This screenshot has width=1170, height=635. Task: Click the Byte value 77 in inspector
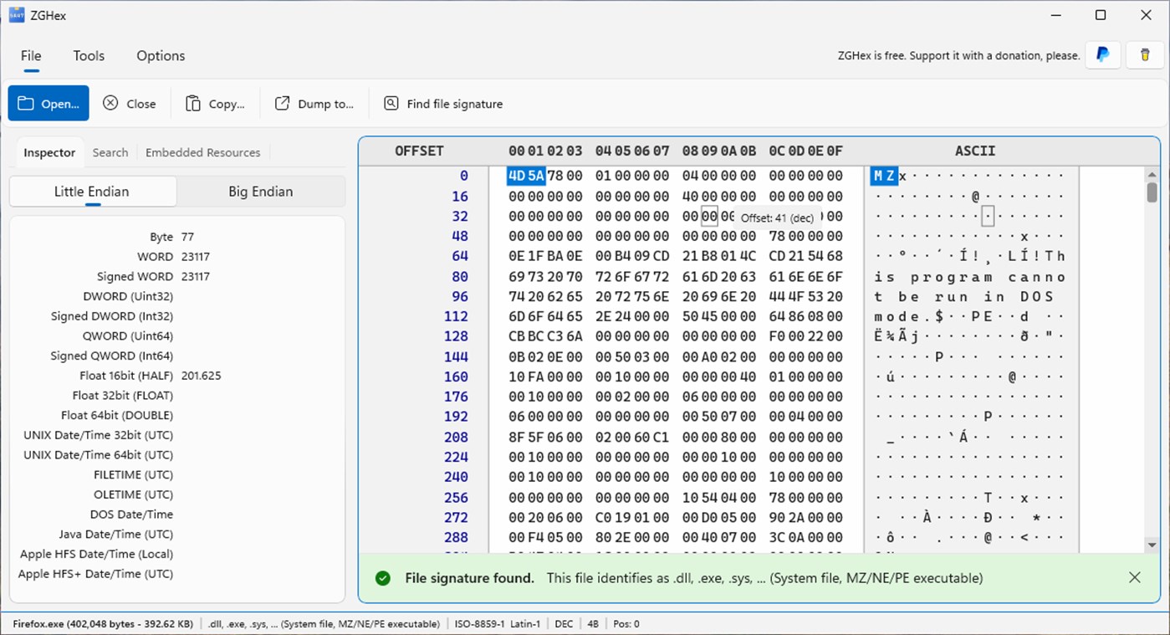[x=187, y=237]
